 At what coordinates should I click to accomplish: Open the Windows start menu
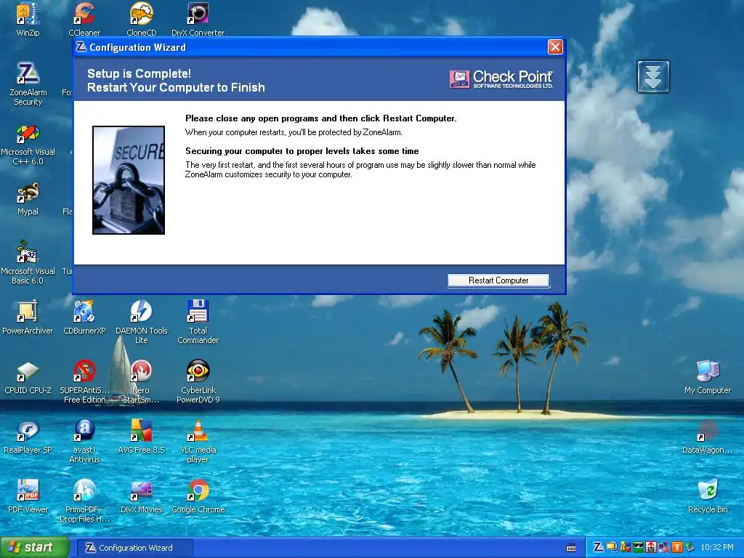[x=35, y=547]
